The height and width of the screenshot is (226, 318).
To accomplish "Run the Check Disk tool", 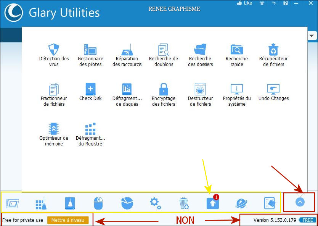I will [90, 92].
